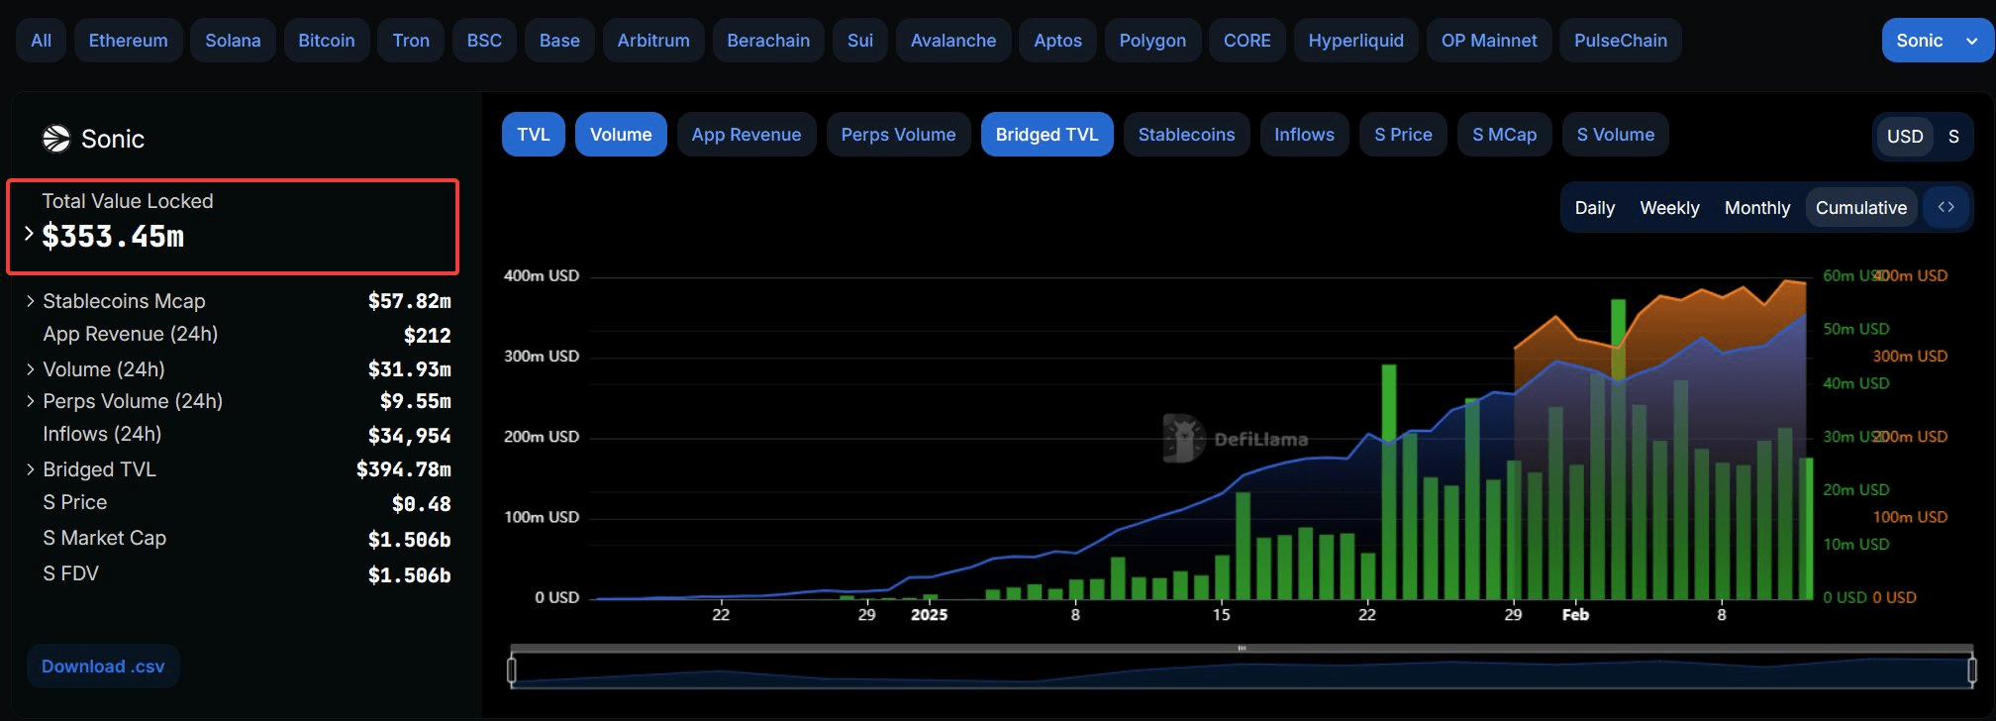Viewport: 1996px width, 721px height.
Task: Open the Sui chain page
Action: click(860, 41)
